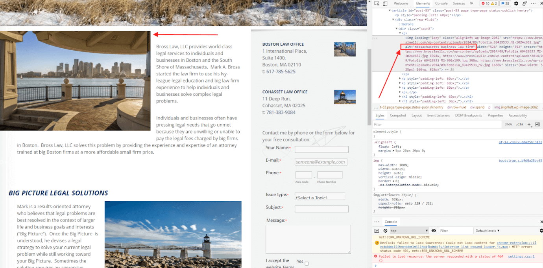543x268 pixels.
Task: Switch to the Sources panel tab
Action: pos(458,4)
